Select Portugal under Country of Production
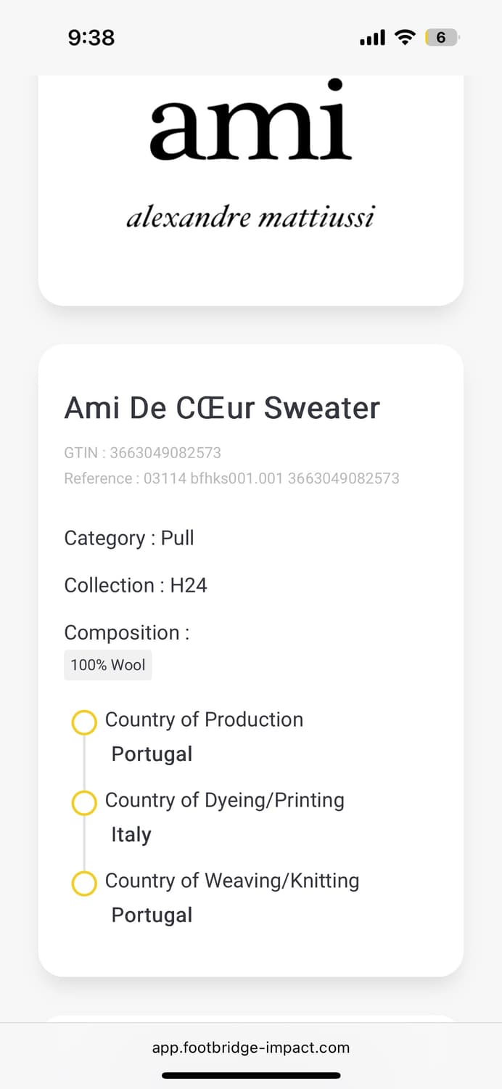502x1089 pixels. click(x=152, y=754)
